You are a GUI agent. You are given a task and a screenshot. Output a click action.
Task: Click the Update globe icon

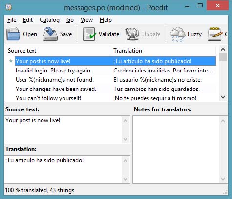132,34
